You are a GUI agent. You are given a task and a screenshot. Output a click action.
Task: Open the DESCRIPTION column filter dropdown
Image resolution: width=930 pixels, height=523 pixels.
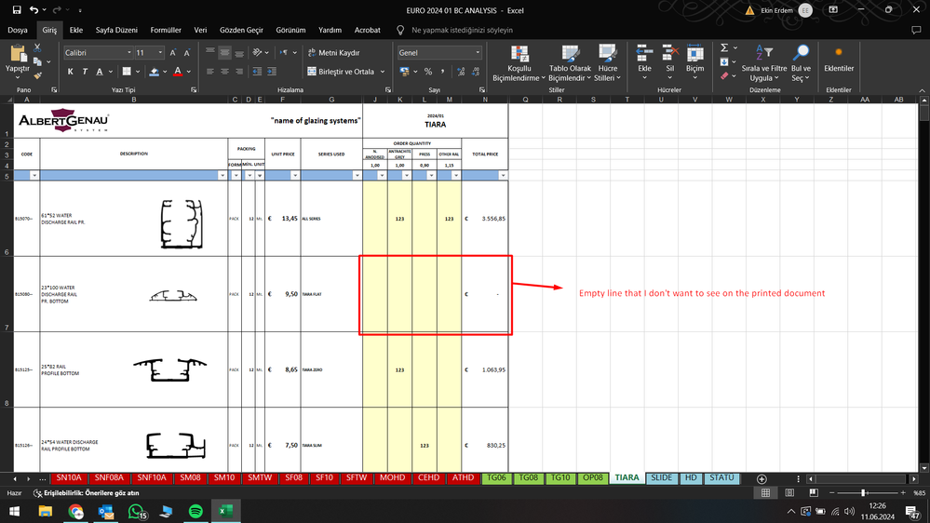point(222,176)
